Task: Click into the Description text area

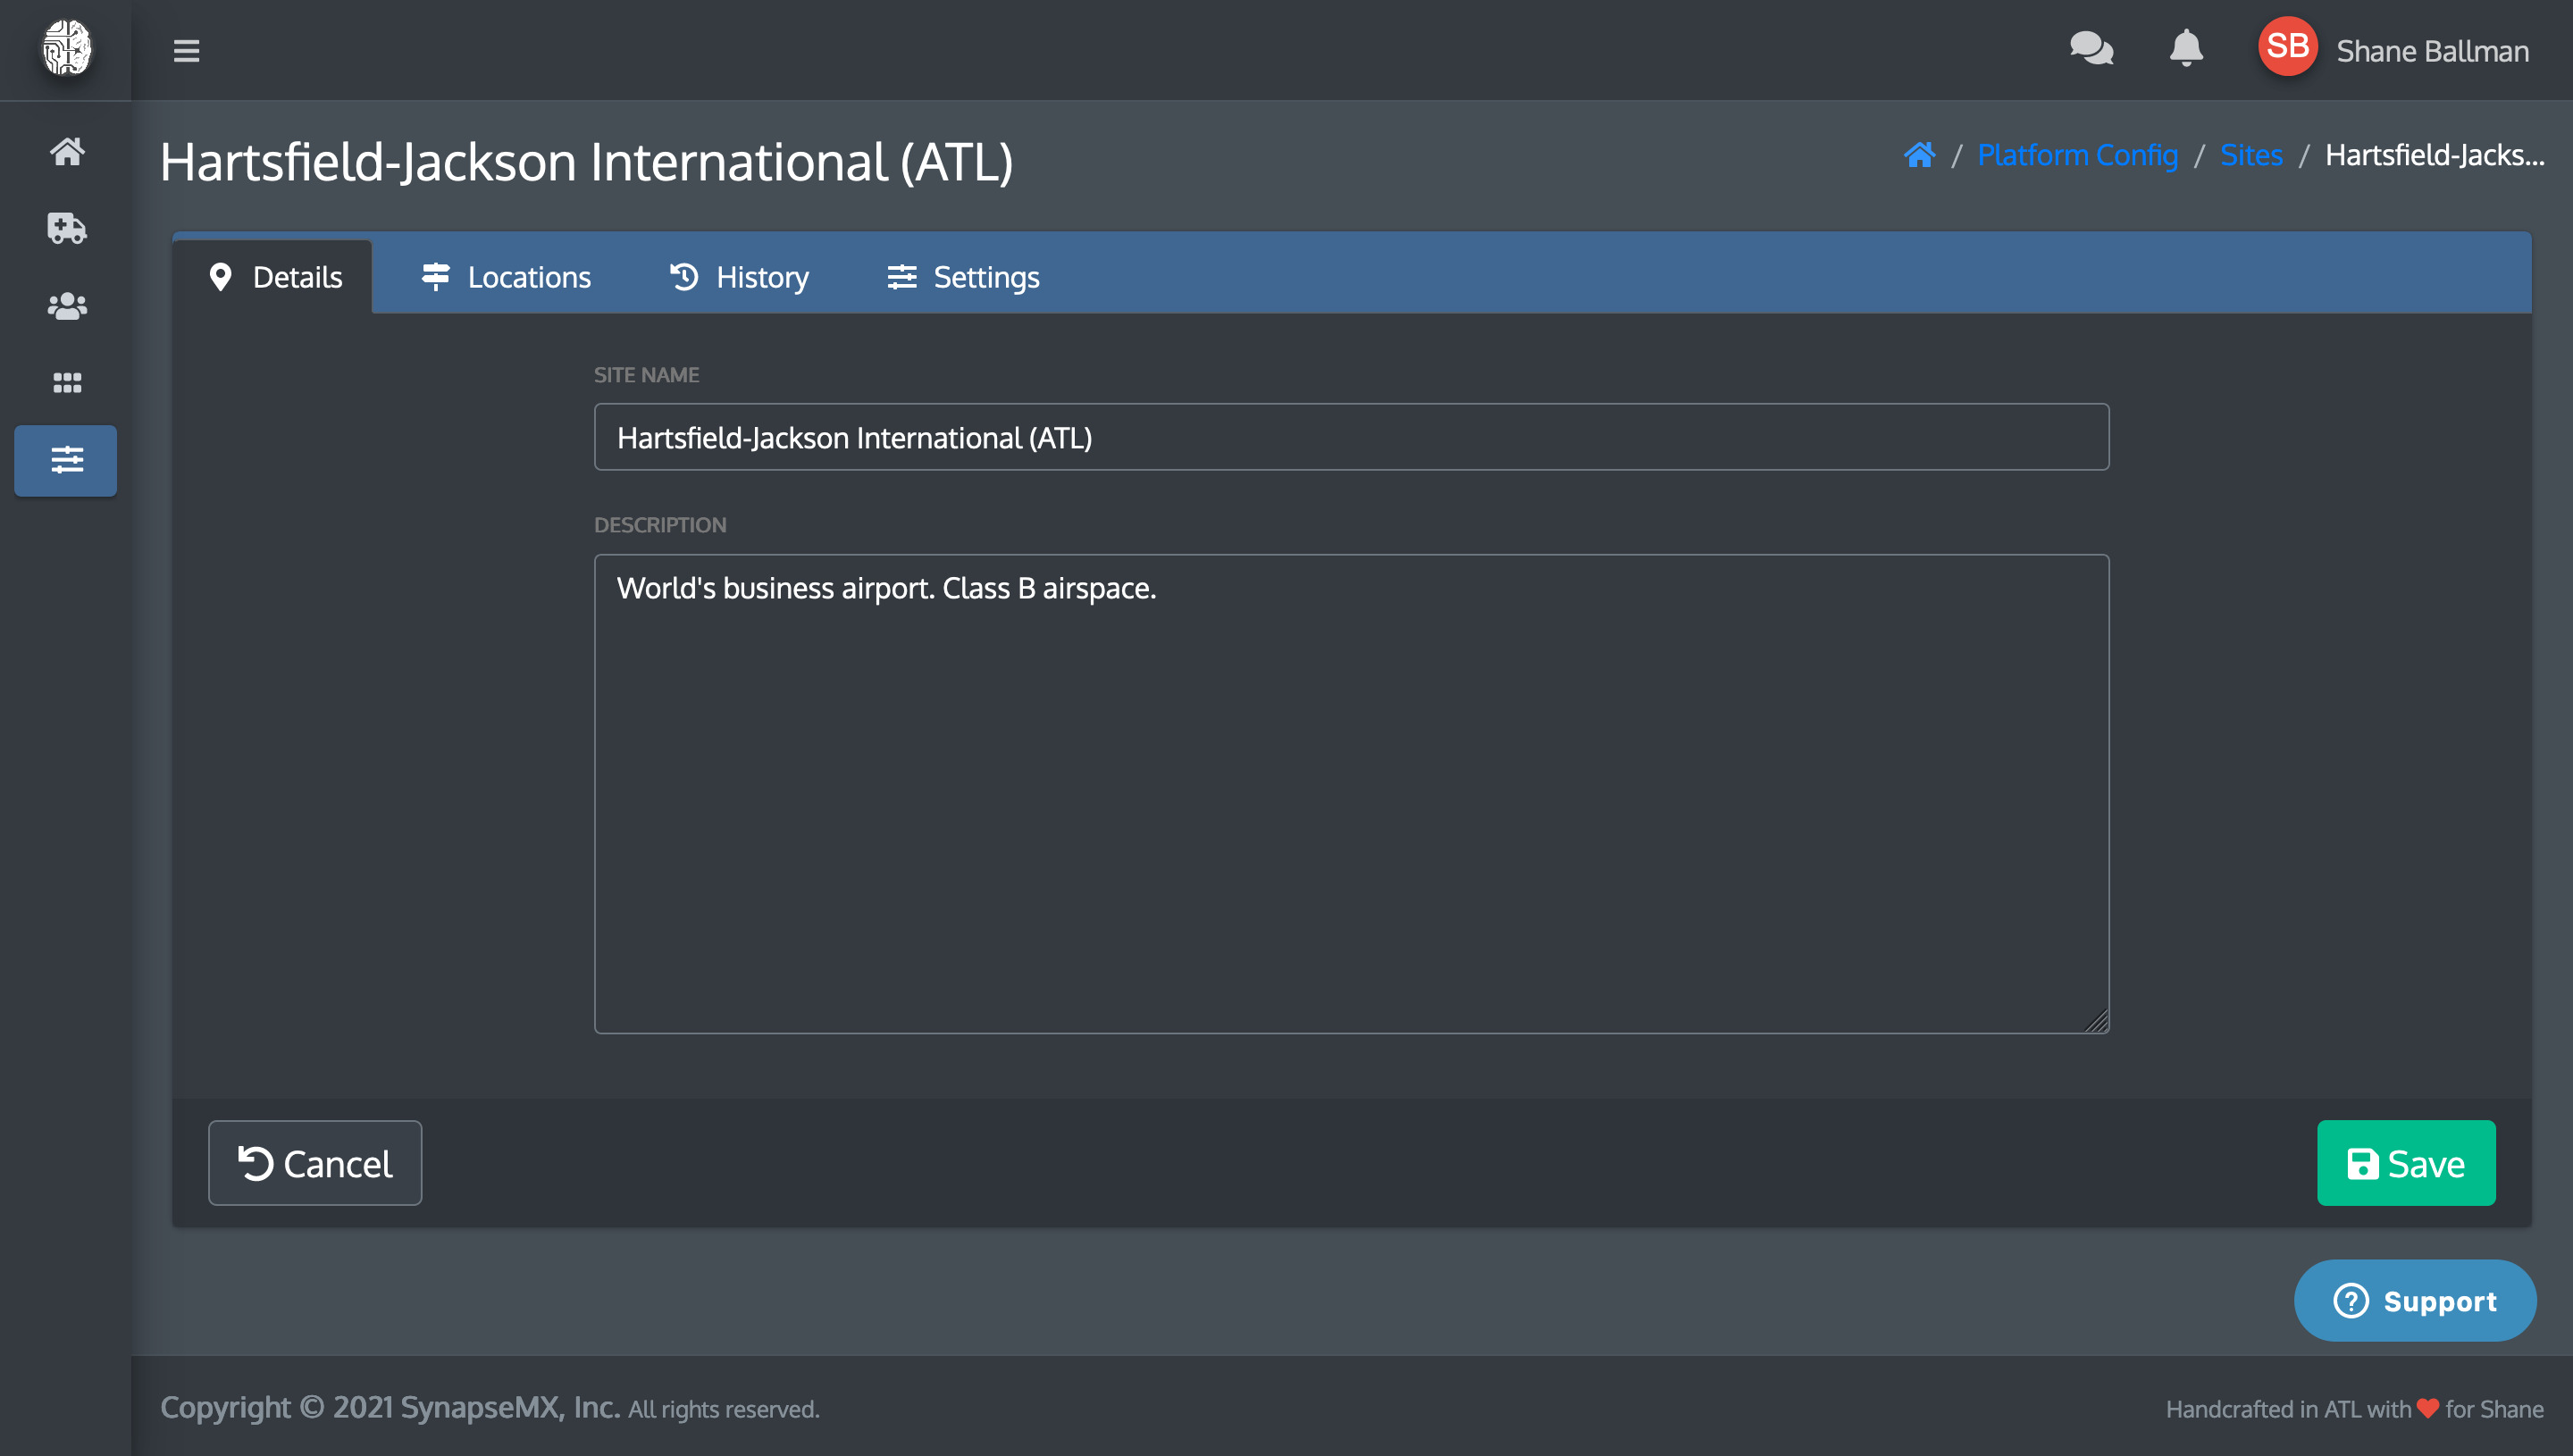Action: (1351, 794)
